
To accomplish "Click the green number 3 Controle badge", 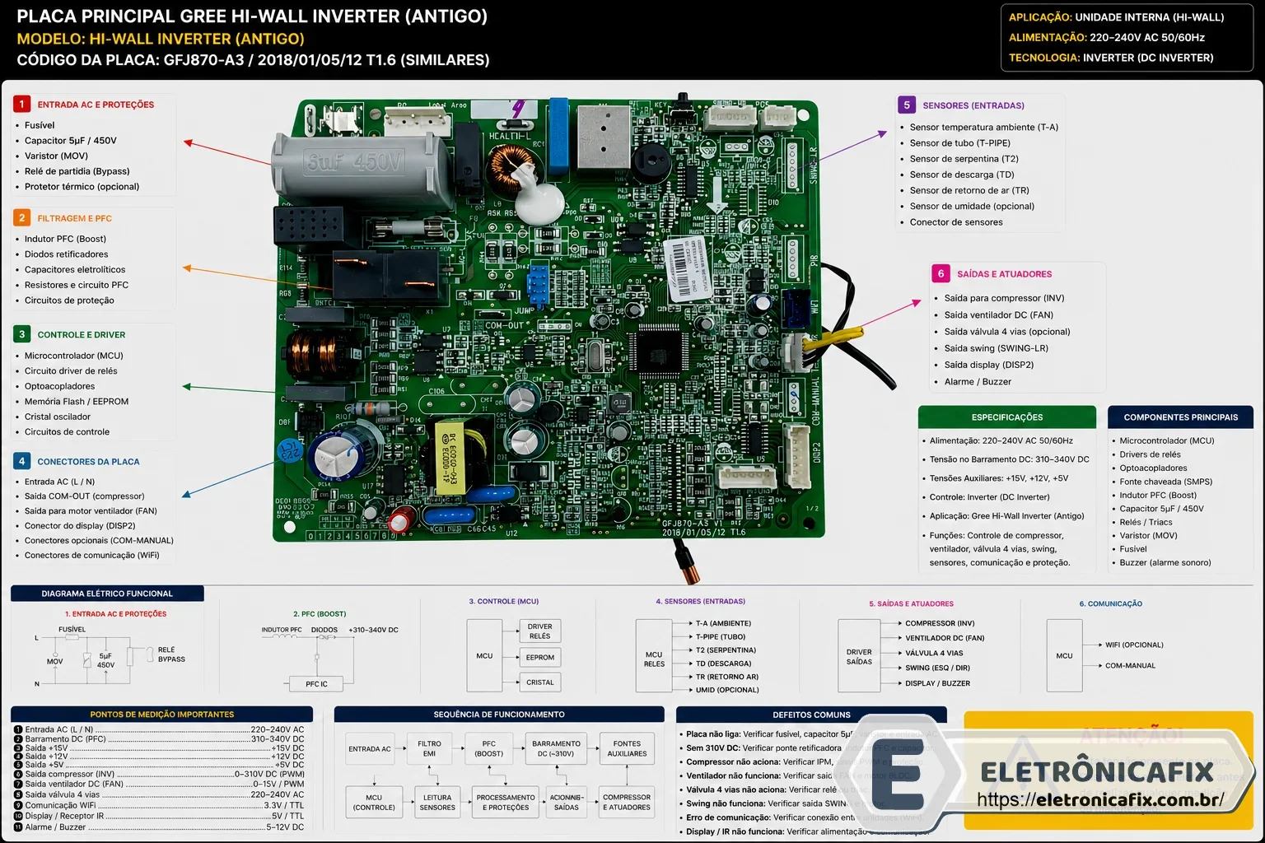I will (x=22, y=334).
